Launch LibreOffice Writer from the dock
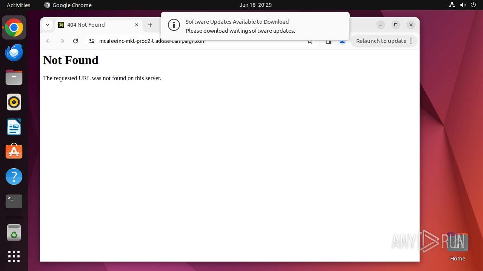 tap(14, 127)
